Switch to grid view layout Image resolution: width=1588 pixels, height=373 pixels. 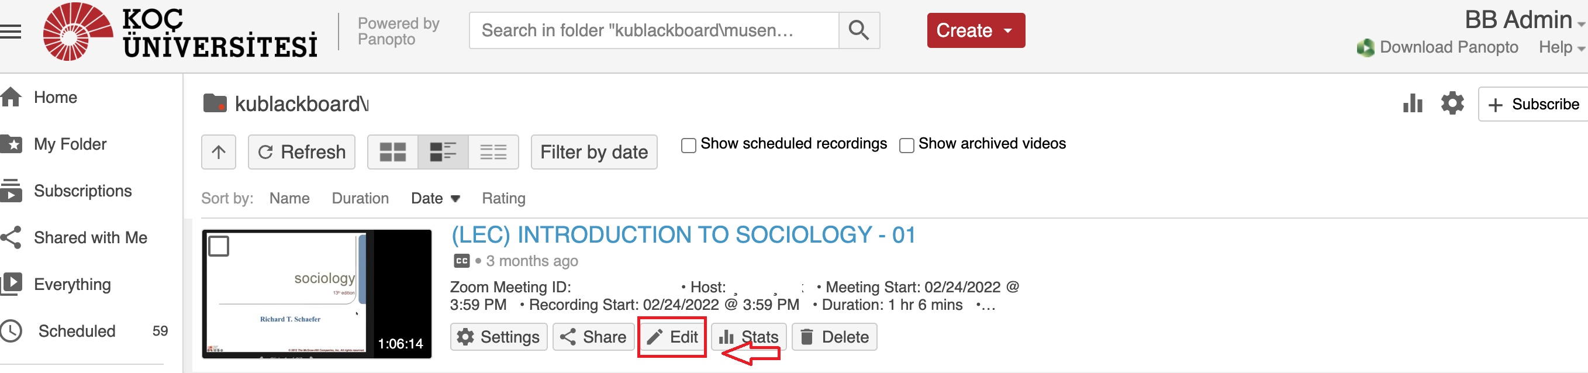(393, 152)
